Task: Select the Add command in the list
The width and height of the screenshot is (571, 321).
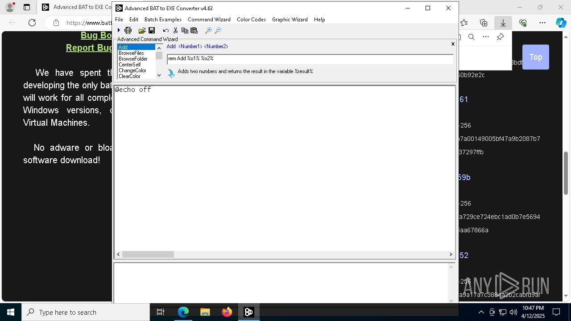Action: point(136,47)
